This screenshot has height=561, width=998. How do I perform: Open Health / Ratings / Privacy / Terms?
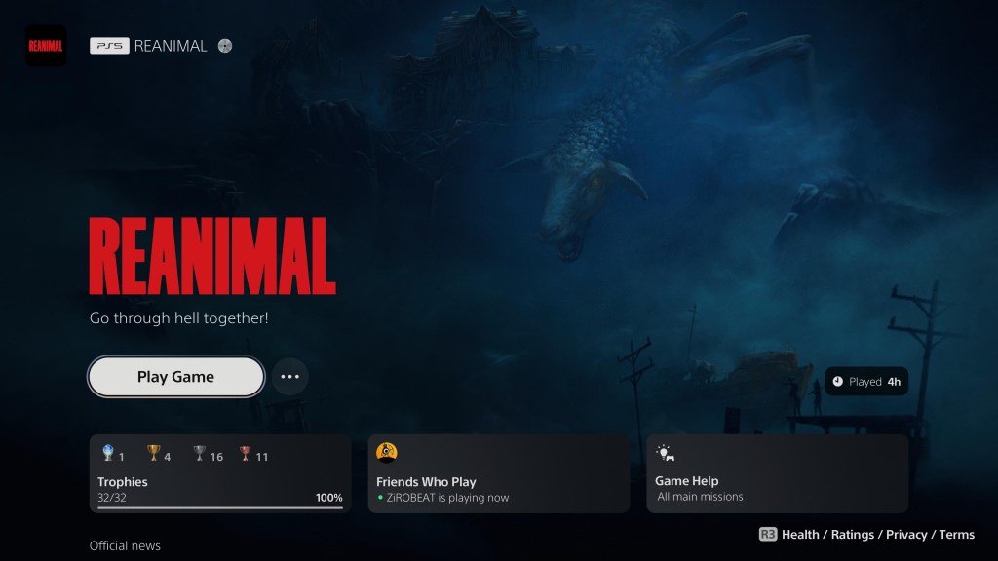pos(878,534)
